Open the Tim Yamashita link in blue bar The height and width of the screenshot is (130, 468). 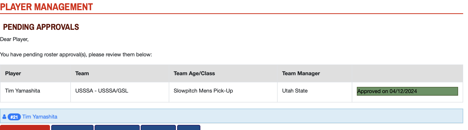(x=40, y=117)
